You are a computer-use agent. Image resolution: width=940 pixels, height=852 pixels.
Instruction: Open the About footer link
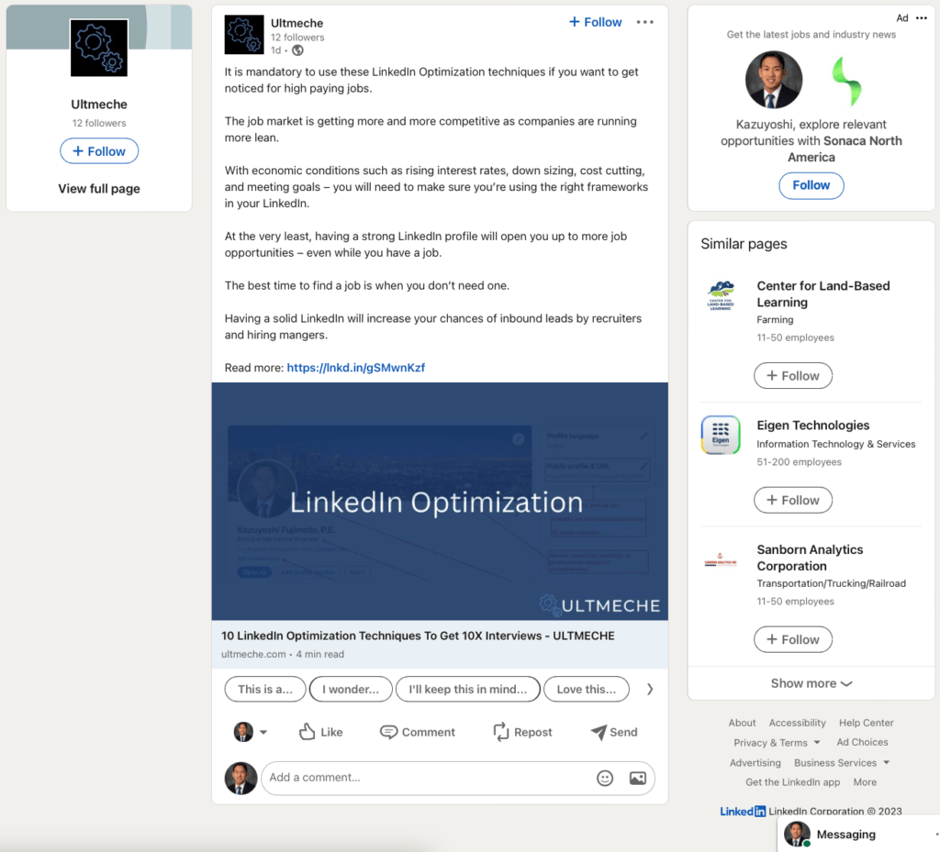point(742,723)
